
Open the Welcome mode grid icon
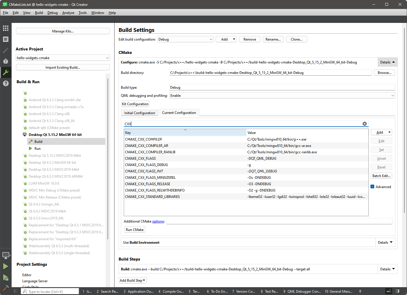[x=6, y=28]
